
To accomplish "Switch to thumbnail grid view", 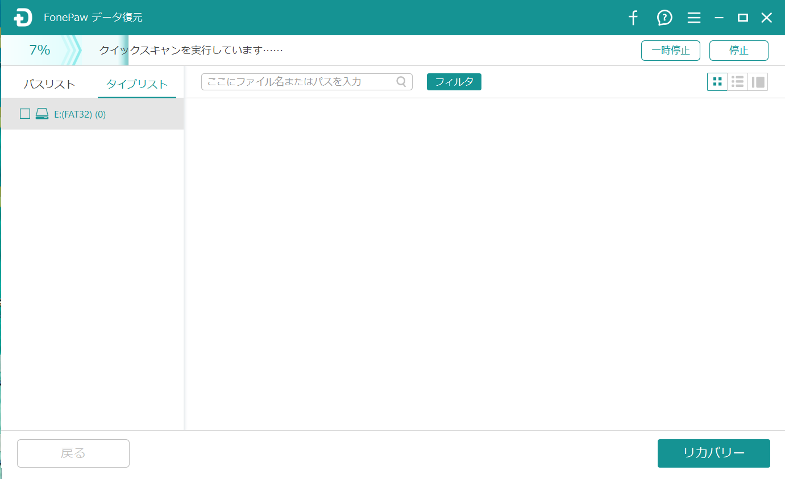I will pyautogui.click(x=717, y=82).
